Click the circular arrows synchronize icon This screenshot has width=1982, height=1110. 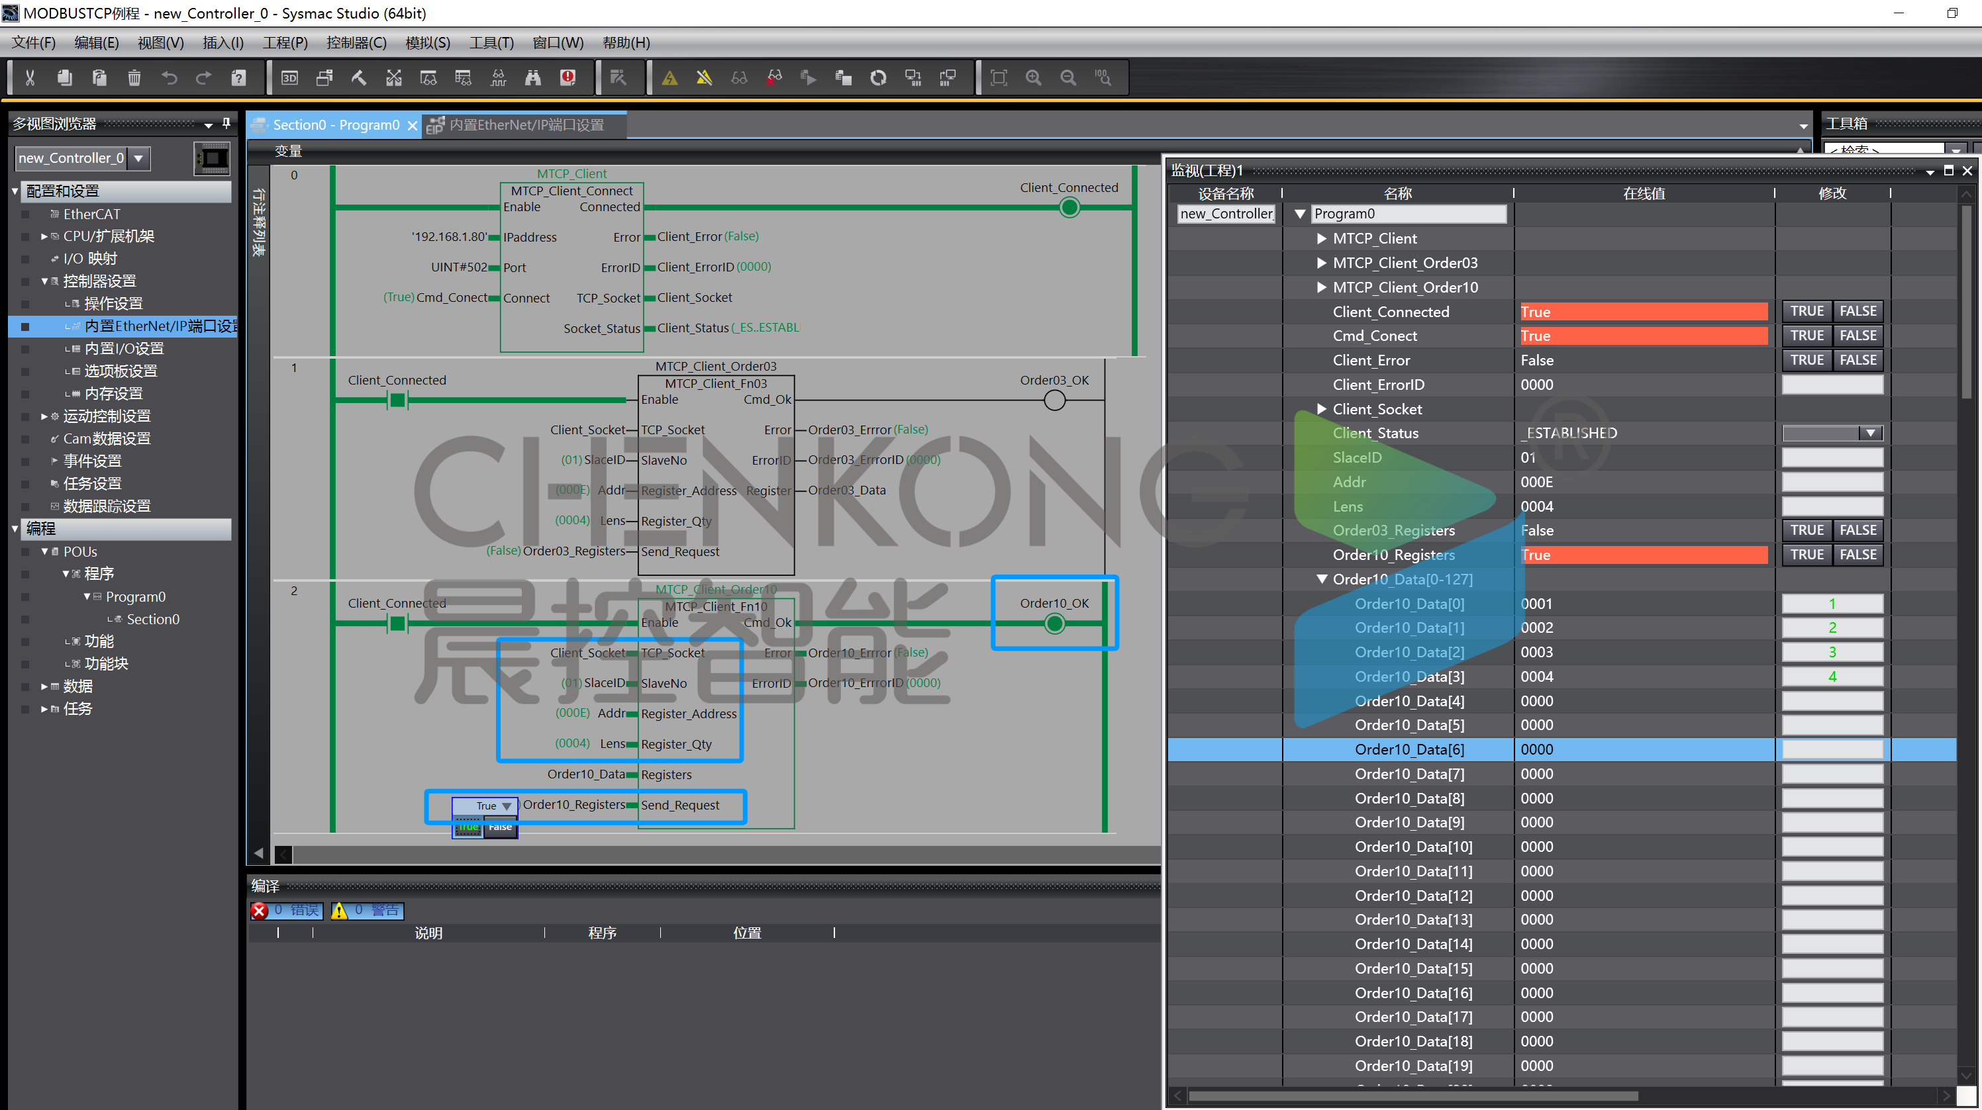pyautogui.click(x=878, y=77)
